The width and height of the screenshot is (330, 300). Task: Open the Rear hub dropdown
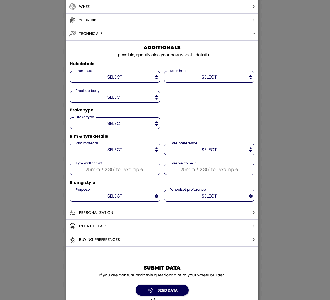click(209, 77)
